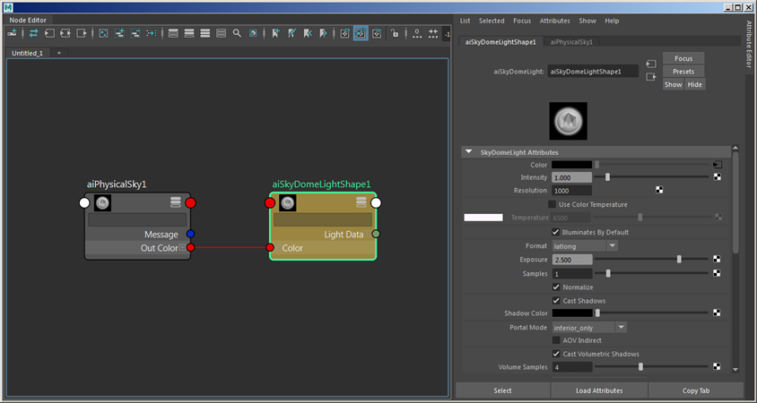Click the Shadow Color black swatch

point(571,313)
